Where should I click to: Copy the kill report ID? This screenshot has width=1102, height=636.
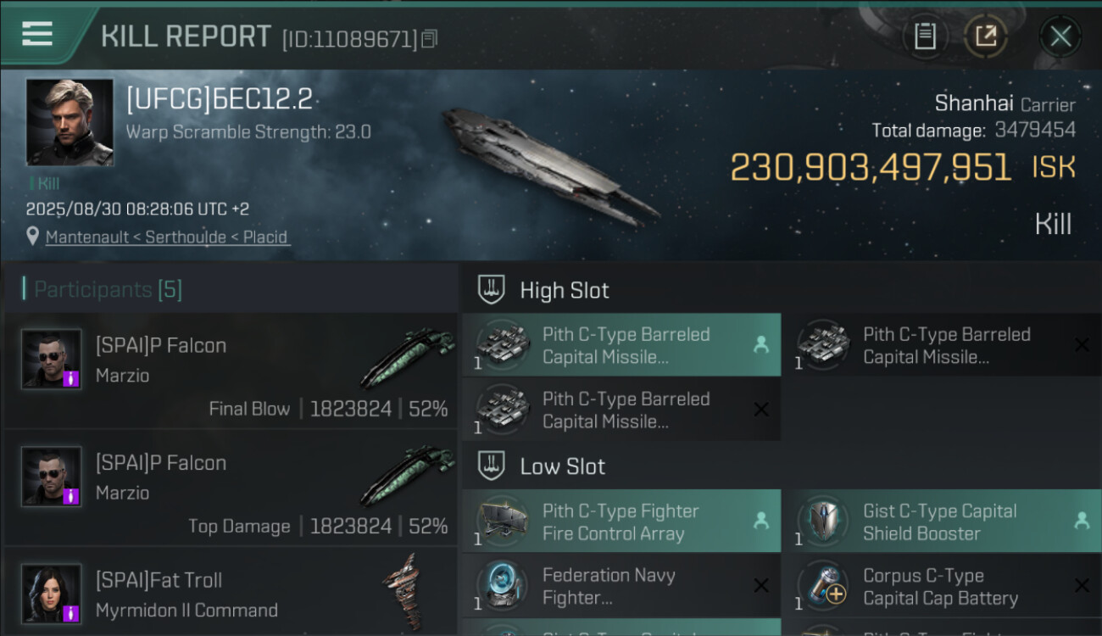click(x=430, y=38)
